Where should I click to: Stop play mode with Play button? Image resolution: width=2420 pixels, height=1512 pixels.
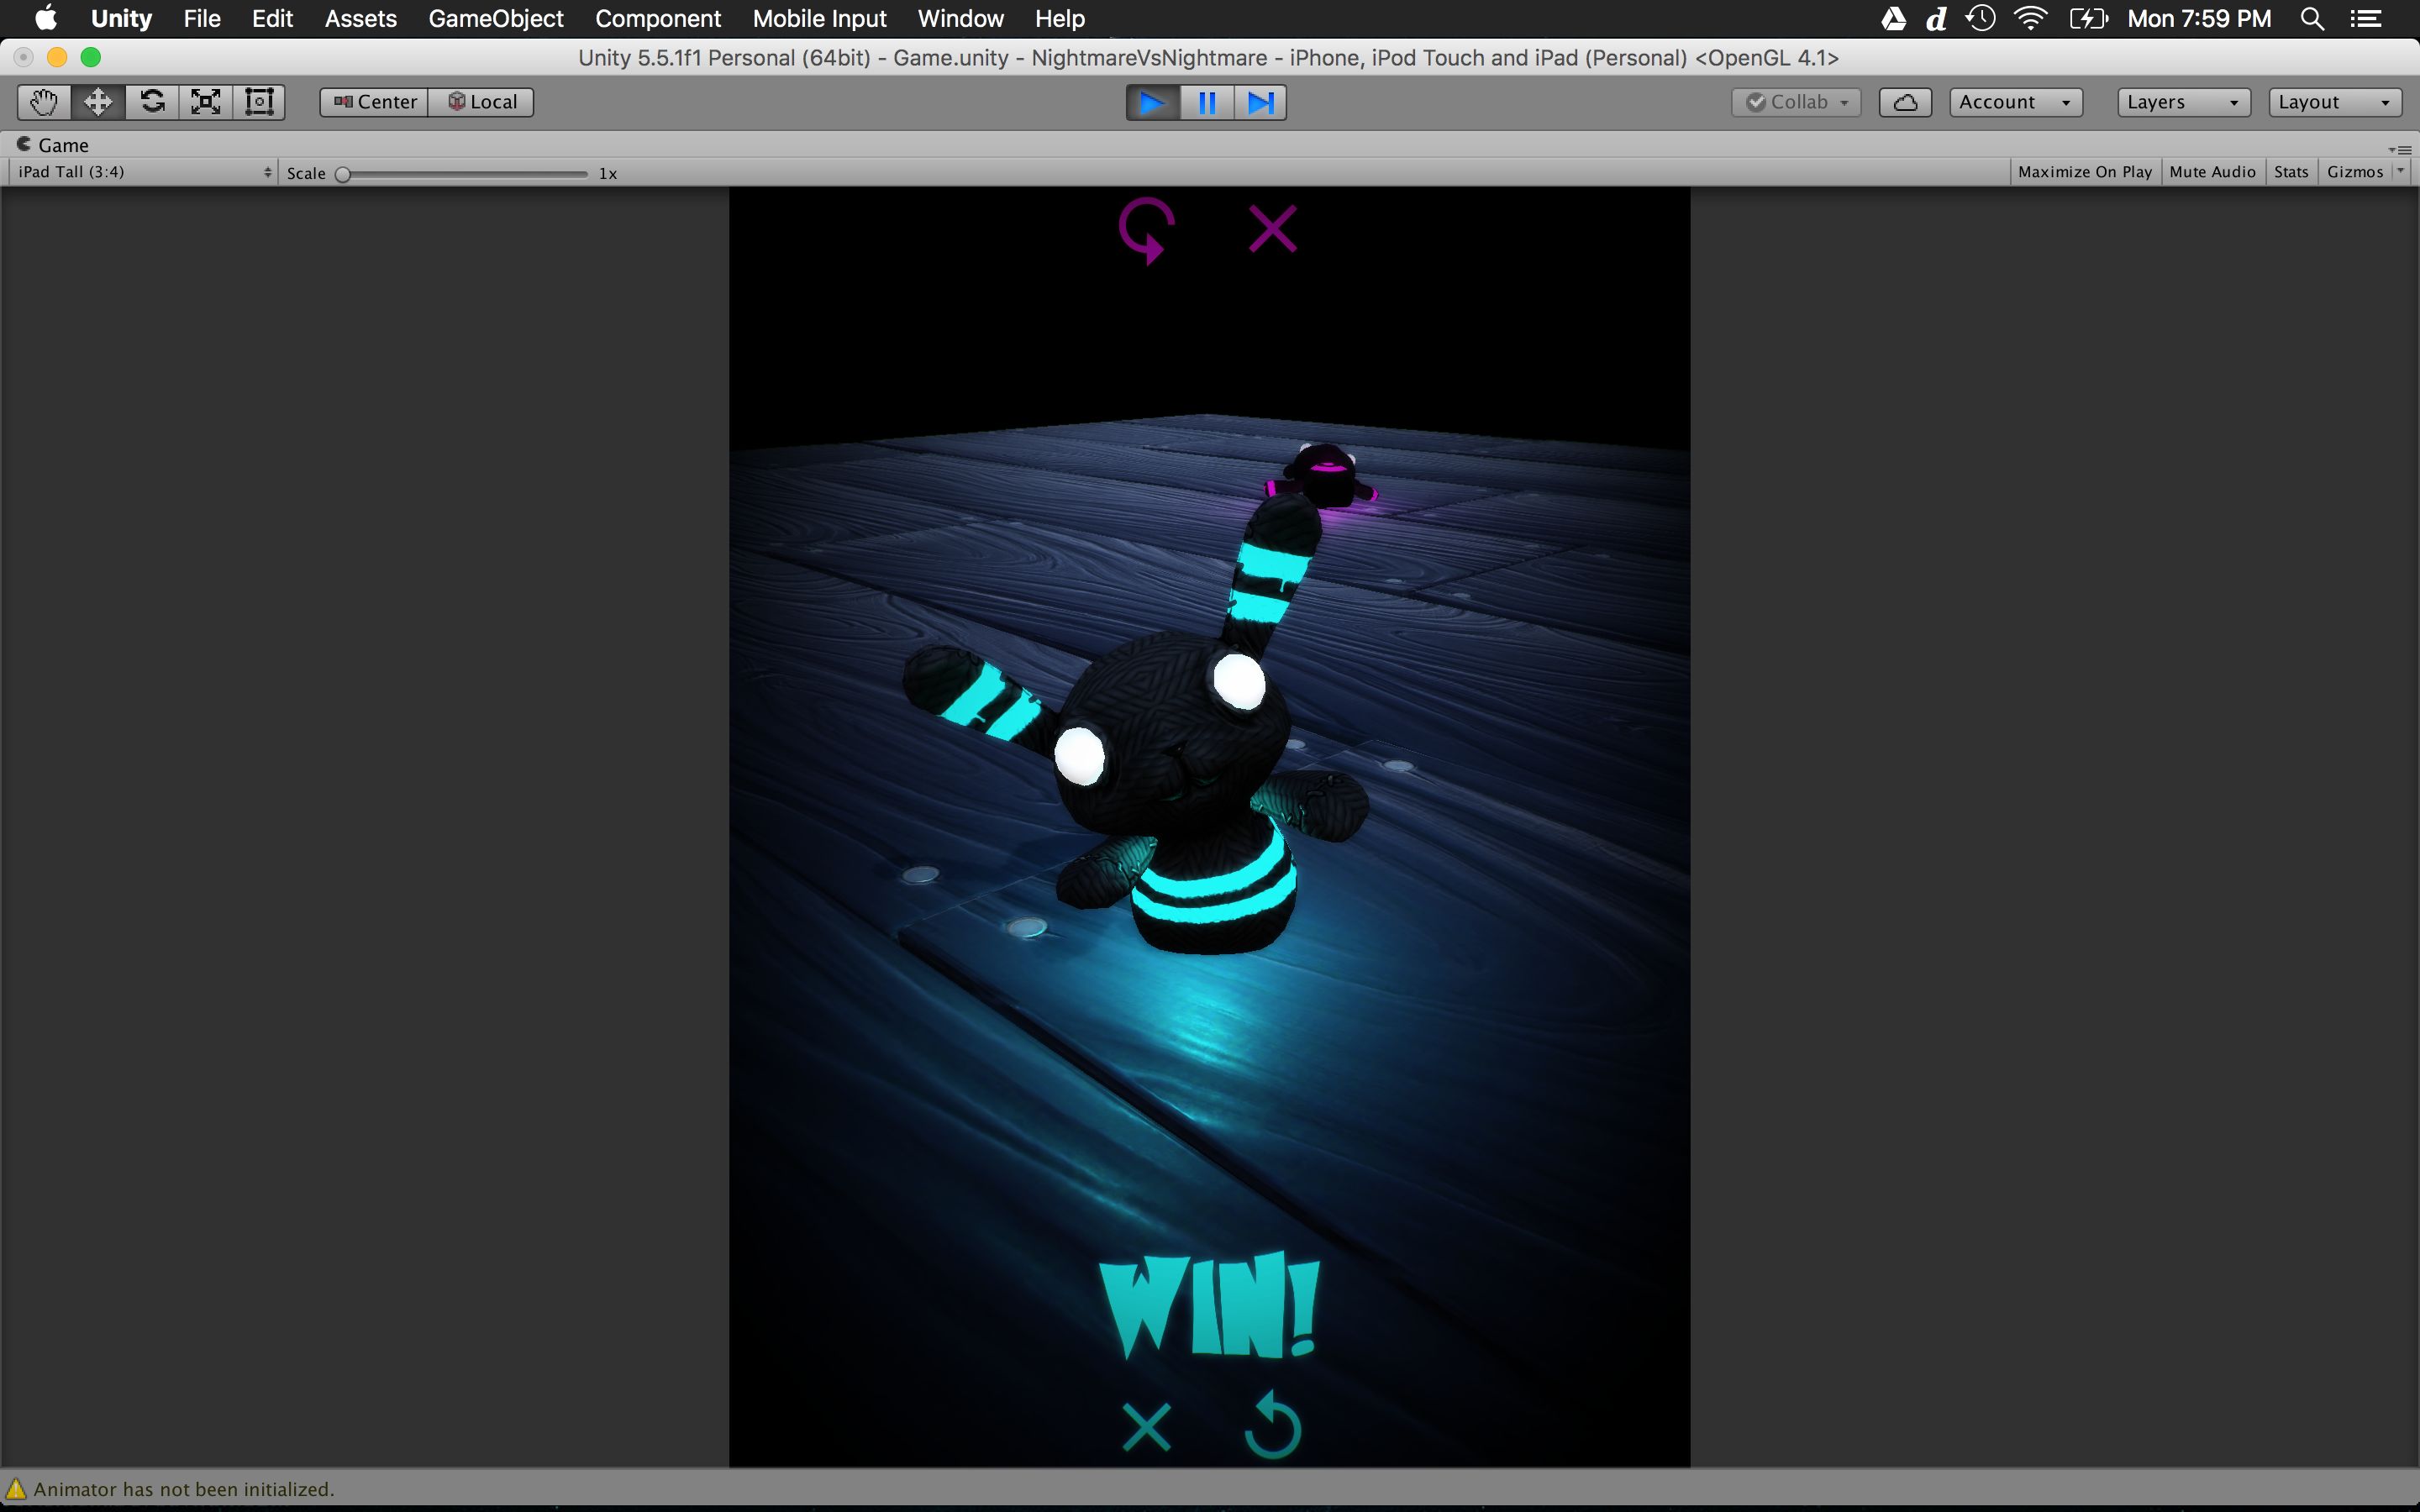(1153, 102)
